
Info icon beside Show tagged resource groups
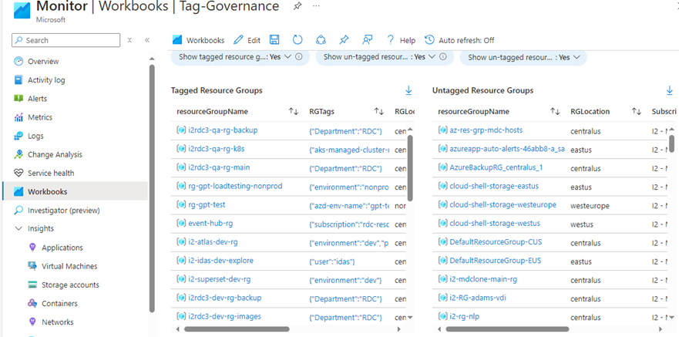tap(299, 57)
